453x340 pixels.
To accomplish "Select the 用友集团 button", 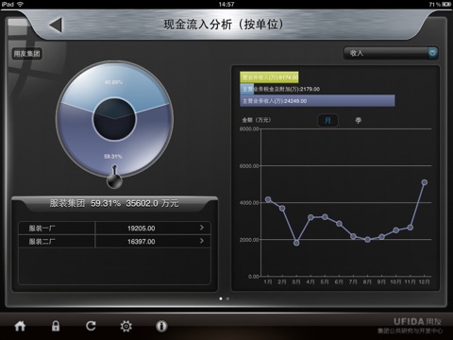I will coord(27,54).
